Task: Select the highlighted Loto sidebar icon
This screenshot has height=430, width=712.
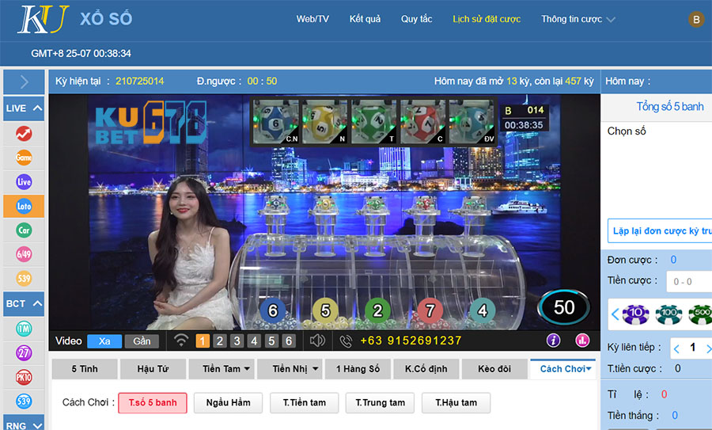Action: [24, 206]
